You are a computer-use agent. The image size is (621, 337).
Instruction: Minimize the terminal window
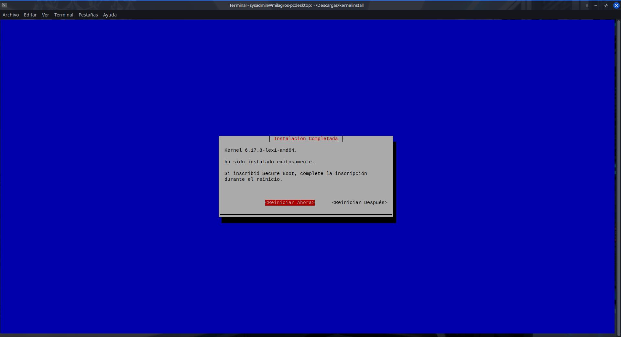point(596,5)
